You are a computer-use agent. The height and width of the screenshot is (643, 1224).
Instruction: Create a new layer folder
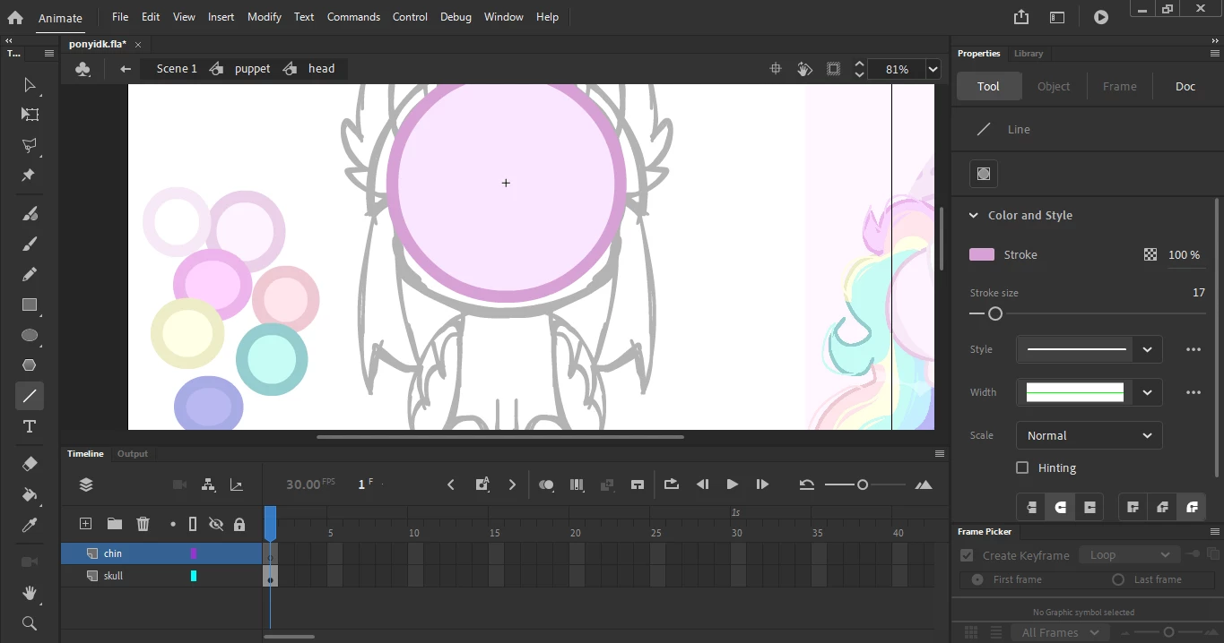[115, 524]
